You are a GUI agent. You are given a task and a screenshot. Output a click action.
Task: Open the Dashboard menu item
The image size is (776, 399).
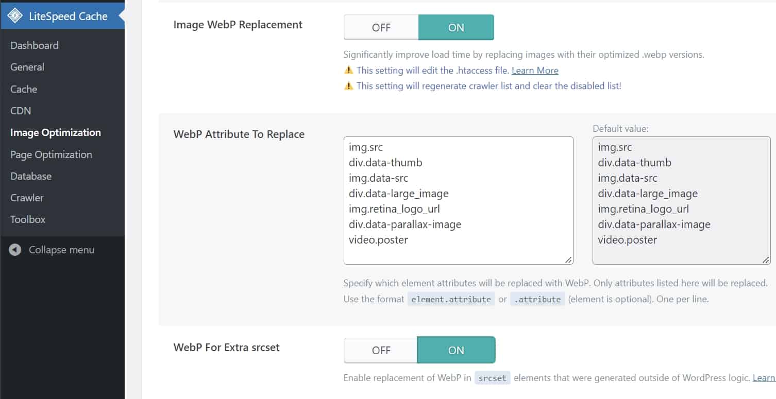pyautogui.click(x=35, y=45)
